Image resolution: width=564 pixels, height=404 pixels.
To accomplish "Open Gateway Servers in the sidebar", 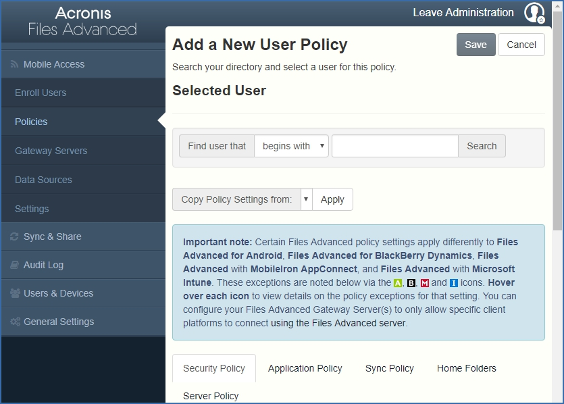I will [84, 151].
